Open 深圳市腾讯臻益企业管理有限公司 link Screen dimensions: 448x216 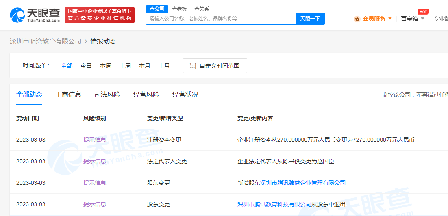pyautogui.click(x=303, y=183)
